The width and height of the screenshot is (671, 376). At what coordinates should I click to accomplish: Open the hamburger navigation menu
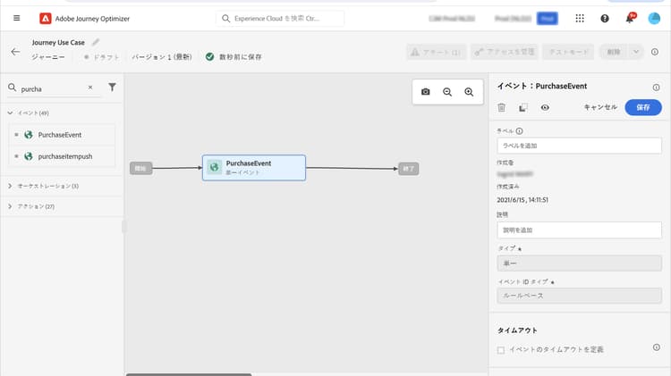pos(17,18)
